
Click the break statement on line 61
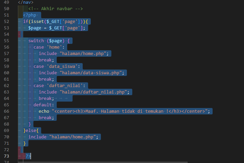[46, 79]
